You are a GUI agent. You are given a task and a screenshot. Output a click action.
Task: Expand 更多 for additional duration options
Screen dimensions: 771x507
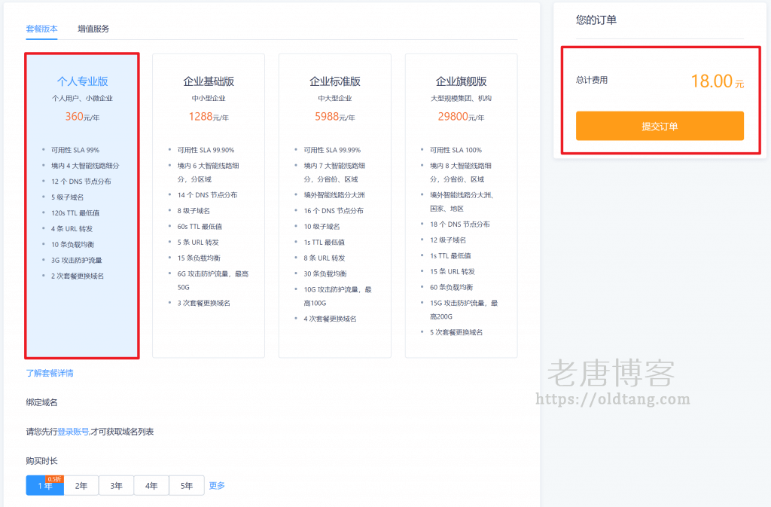[216, 485]
